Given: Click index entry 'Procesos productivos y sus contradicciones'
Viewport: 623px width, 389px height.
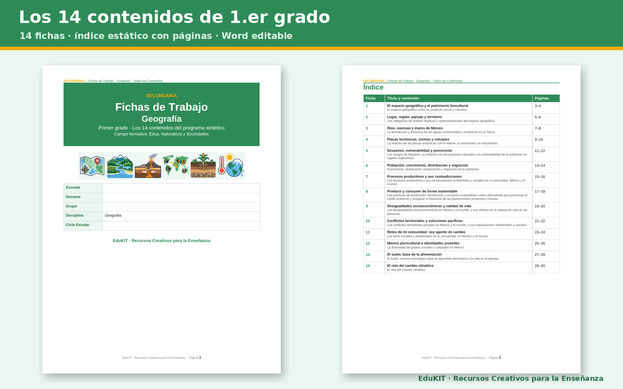Looking at the screenshot, I should click(x=424, y=177).
